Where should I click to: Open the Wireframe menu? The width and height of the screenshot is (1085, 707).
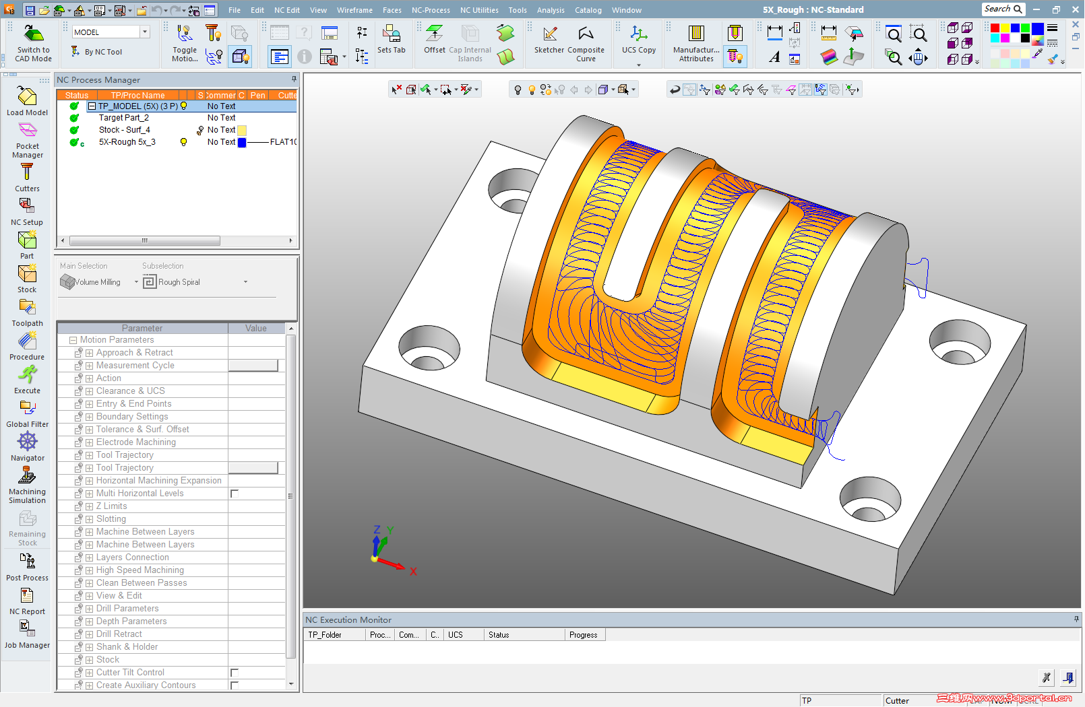click(x=354, y=10)
